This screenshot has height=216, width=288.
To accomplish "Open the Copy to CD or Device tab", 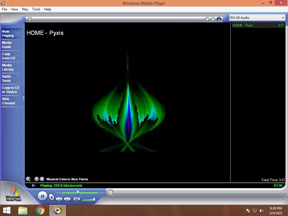I will 11,90.
